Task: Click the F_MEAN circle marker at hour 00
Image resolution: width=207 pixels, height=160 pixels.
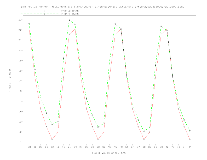Action: (x=29, y=23)
